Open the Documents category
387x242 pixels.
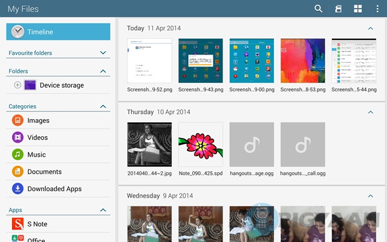(x=58, y=171)
